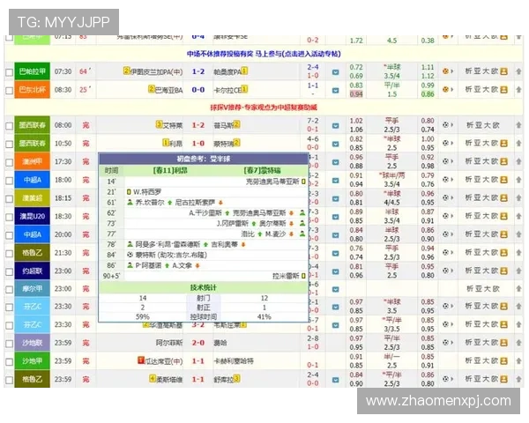529x423 pixels.
Task: Open the 中场不休推荐投稿有奖 banner link
Action: (264, 54)
